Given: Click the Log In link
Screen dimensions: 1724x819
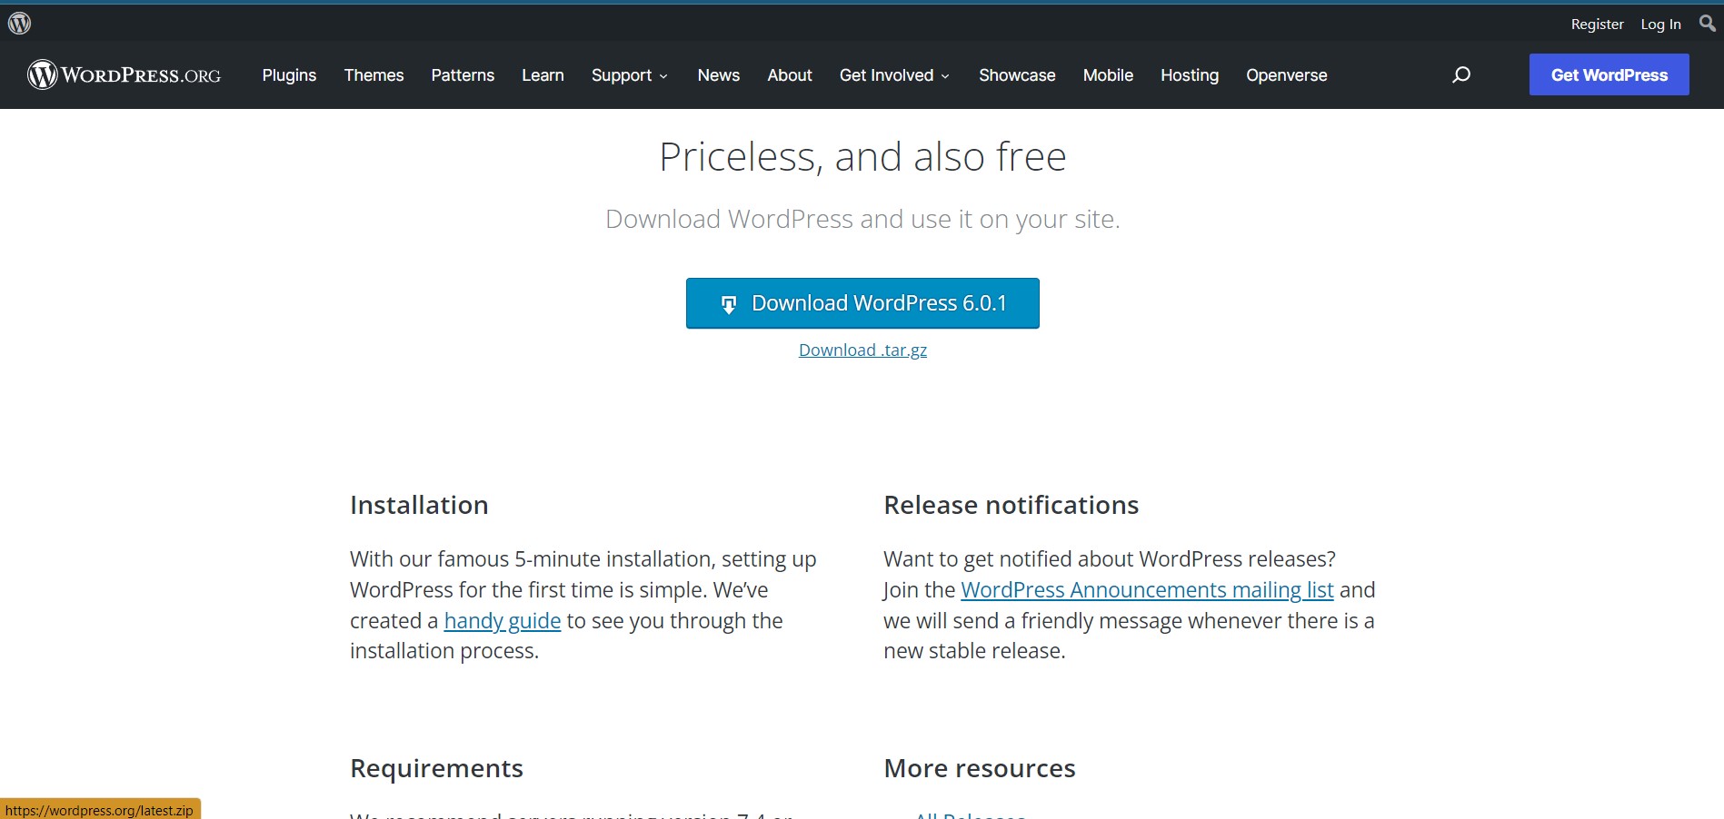Looking at the screenshot, I should pyautogui.click(x=1660, y=25).
